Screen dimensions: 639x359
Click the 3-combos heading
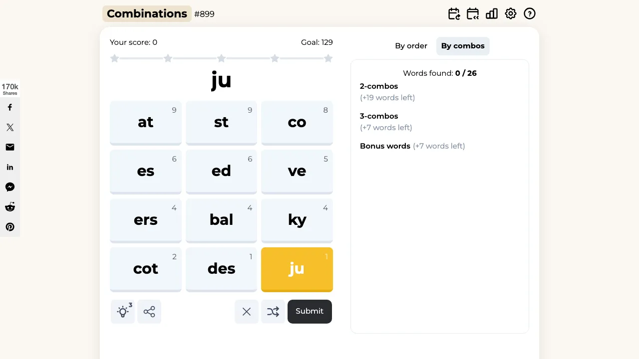click(x=379, y=116)
